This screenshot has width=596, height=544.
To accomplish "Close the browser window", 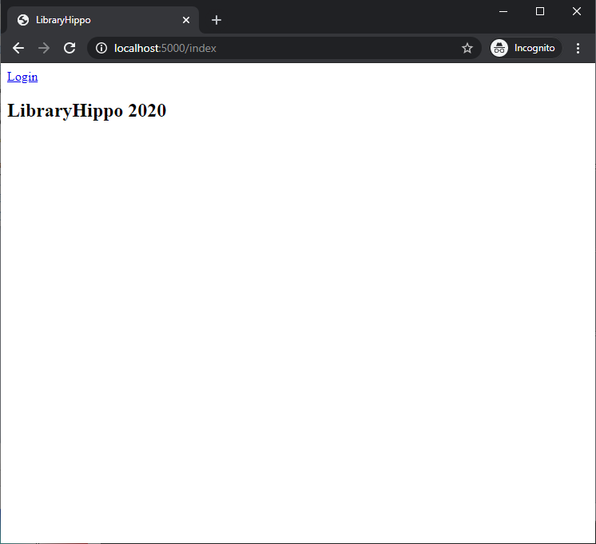I will click(577, 11).
